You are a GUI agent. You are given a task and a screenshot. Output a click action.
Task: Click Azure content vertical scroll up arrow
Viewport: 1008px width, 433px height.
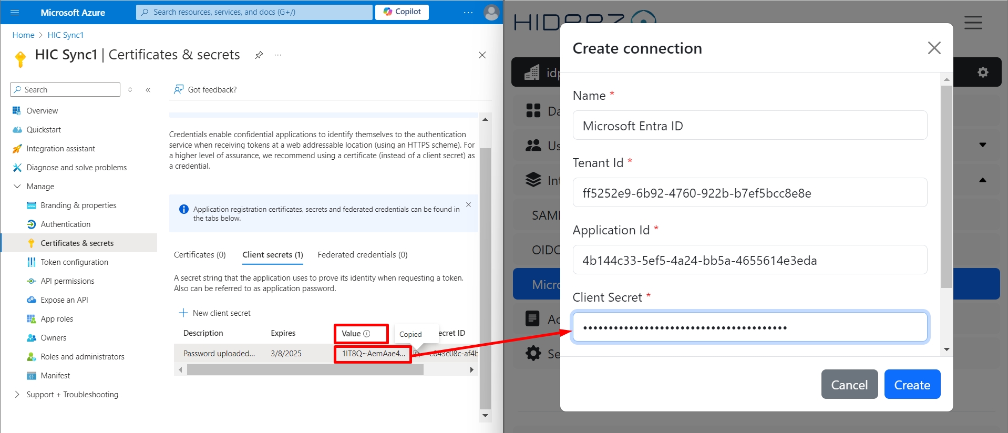(x=486, y=120)
